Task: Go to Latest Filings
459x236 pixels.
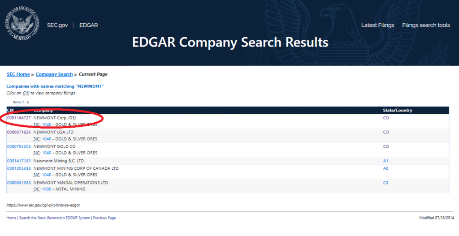Action: (x=377, y=25)
